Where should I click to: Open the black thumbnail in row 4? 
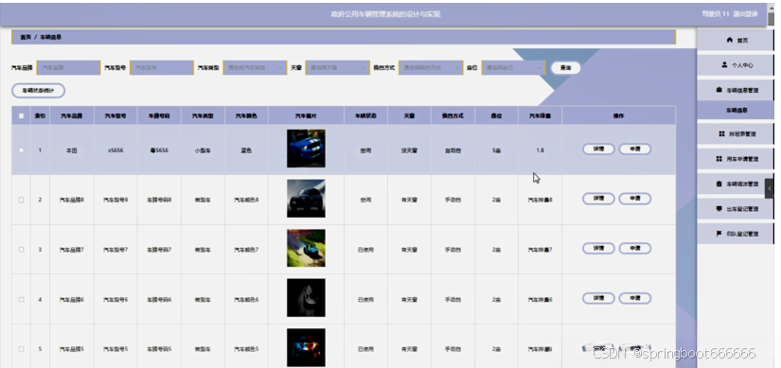click(306, 298)
